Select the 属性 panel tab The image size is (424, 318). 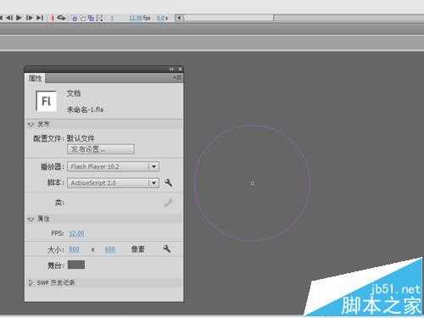click(35, 78)
